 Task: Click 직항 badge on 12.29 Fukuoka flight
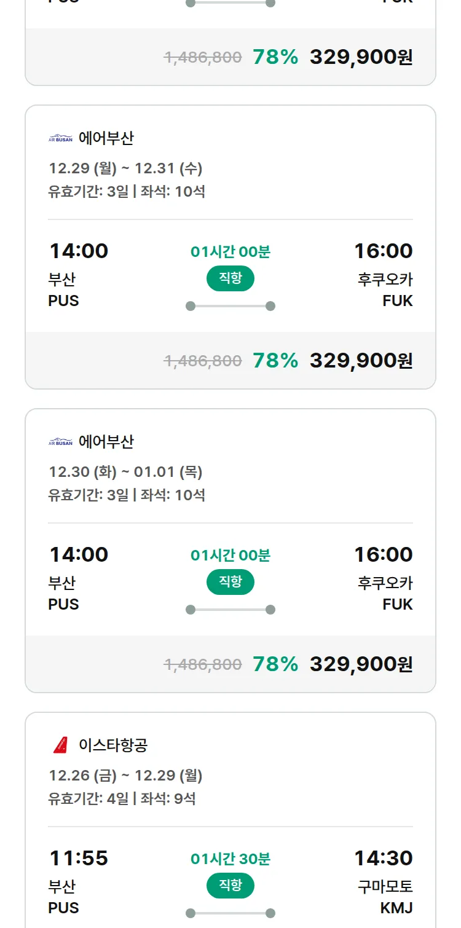(230, 278)
